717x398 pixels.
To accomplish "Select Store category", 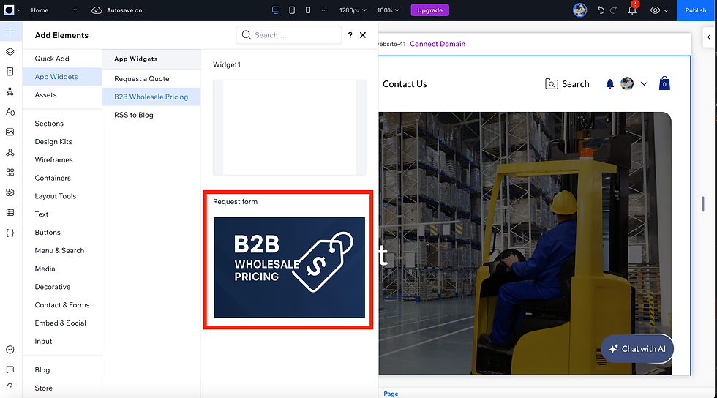I will point(62,388).
